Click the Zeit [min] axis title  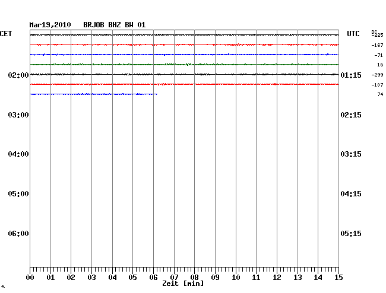tap(183, 284)
